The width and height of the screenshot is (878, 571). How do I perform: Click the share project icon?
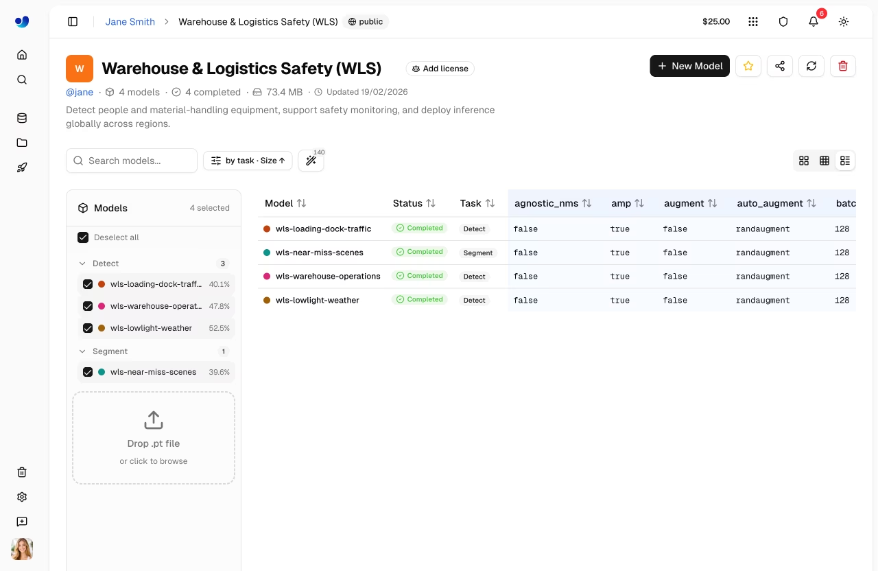pos(780,66)
